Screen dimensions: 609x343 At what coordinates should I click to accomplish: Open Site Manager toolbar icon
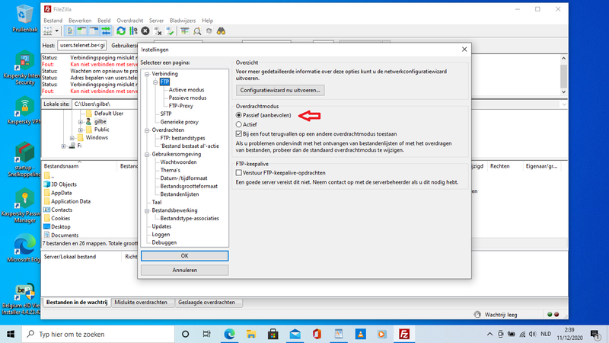pos(49,31)
